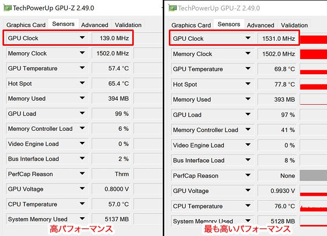Open Graphics Card tab in left window
The width and height of the screenshot is (327, 236).
pyautogui.click(x=26, y=25)
